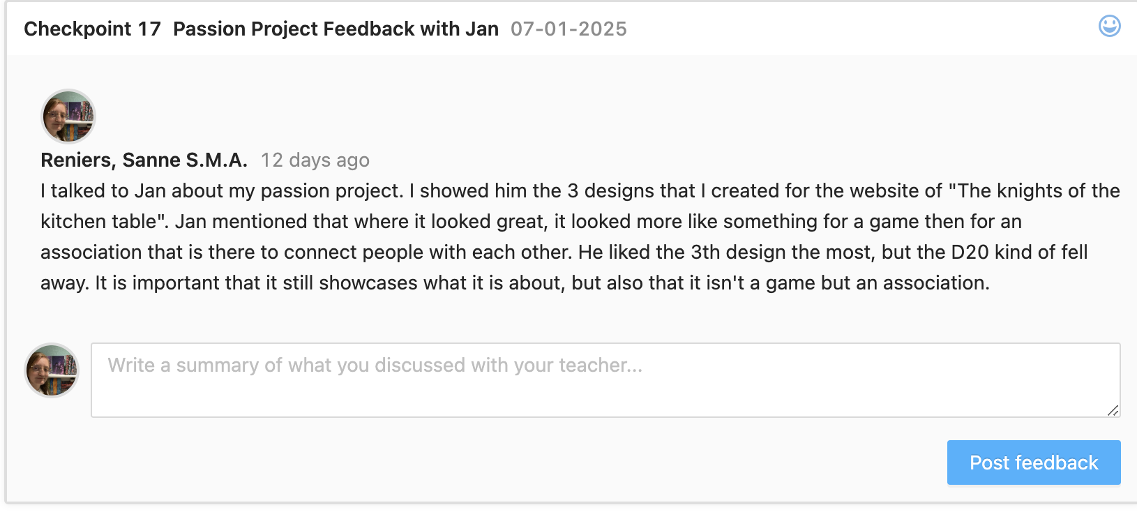Click the avatar beside the summary box

(x=52, y=370)
